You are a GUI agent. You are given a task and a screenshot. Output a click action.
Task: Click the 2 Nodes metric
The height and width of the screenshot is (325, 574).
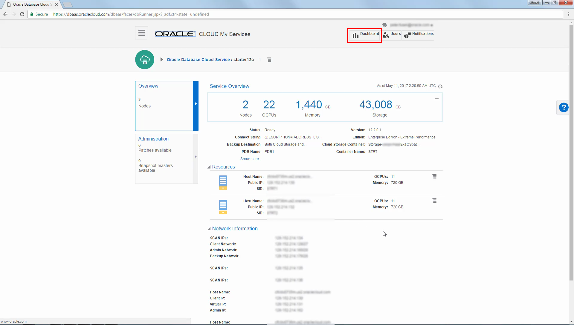245,108
